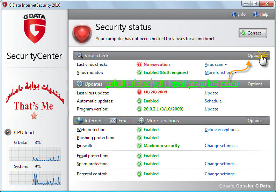The width and height of the screenshot is (276, 192).
Task: Click the Internet globe icon
Action: click(80, 121)
